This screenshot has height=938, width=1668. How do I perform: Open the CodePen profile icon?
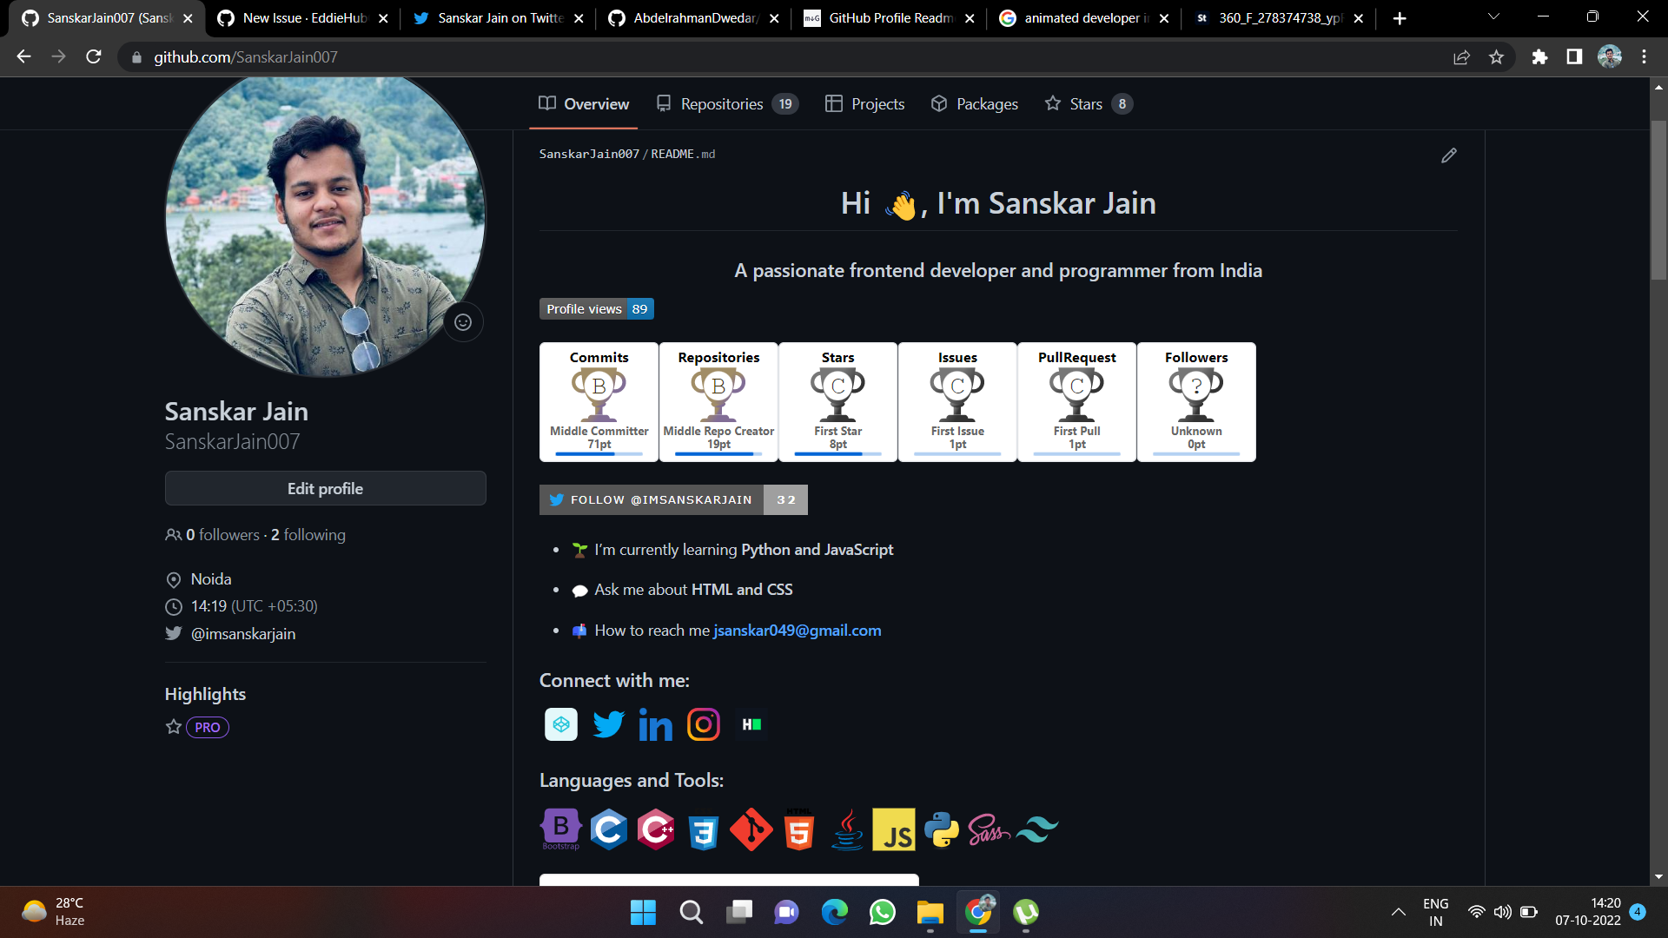561,724
